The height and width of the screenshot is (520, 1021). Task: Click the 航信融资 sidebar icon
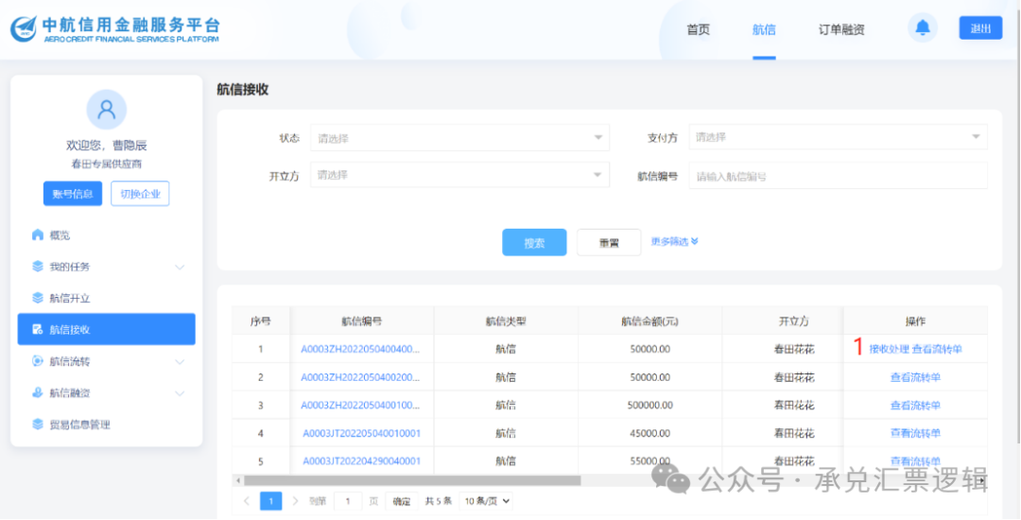pyautogui.click(x=37, y=393)
